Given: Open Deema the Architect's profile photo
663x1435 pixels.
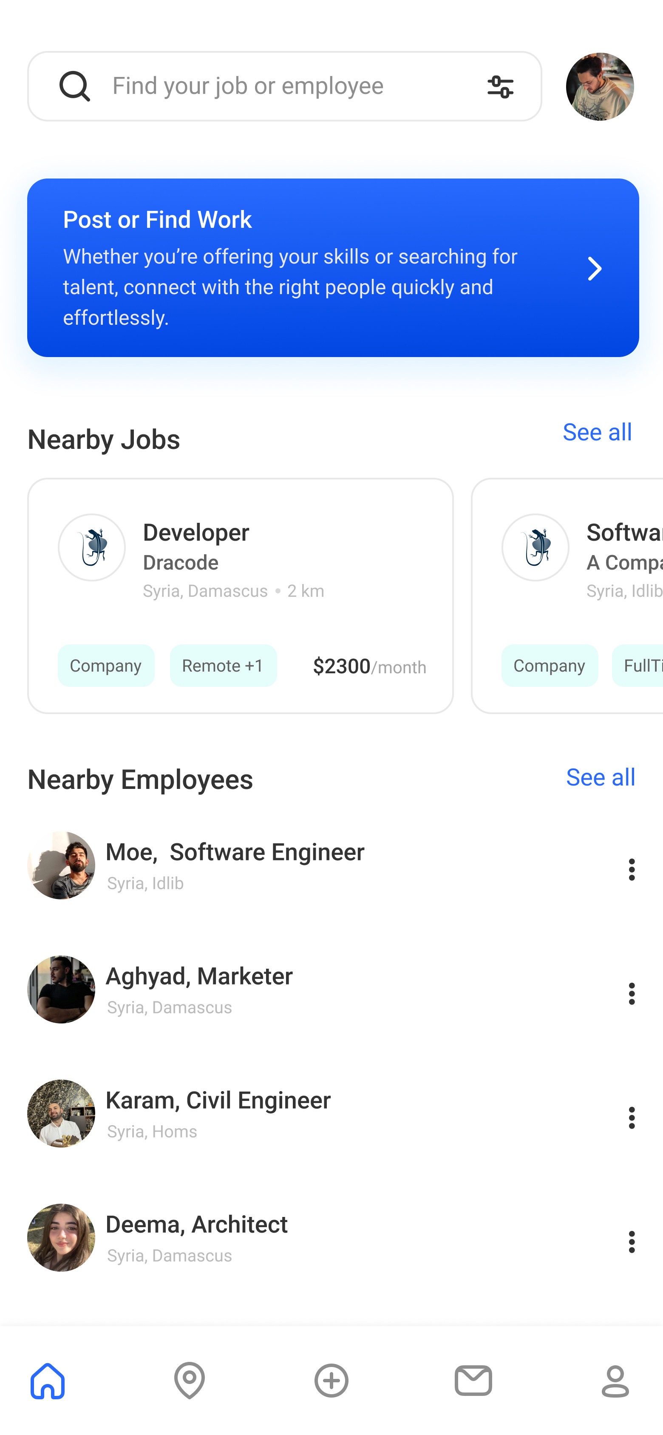Looking at the screenshot, I should [x=61, y=1238].
